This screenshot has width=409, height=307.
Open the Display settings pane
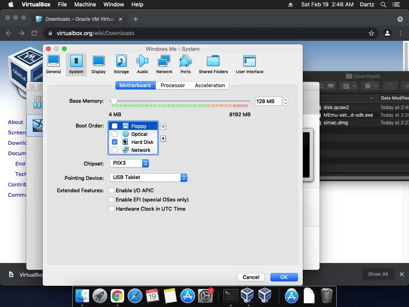tap(98, 64)
